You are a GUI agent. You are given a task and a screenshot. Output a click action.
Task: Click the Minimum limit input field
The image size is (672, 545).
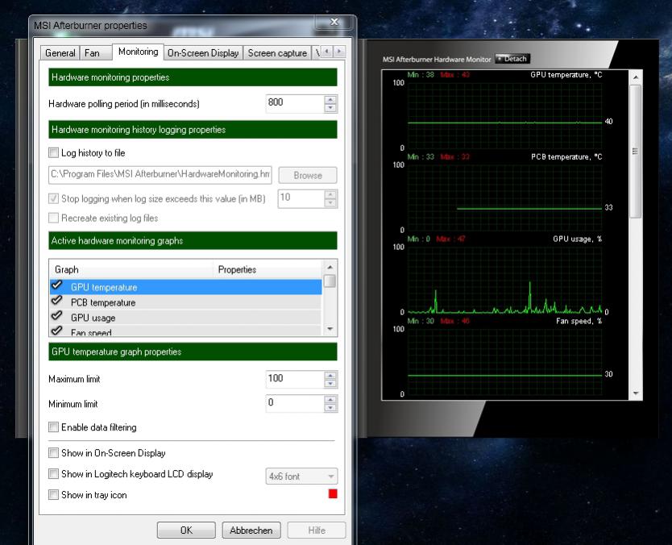295,403
